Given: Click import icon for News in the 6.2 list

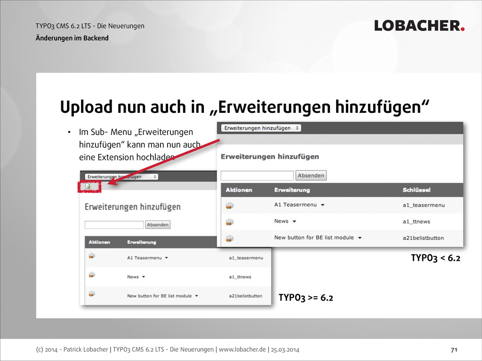Looking at the screenshot, I should 92,275.
